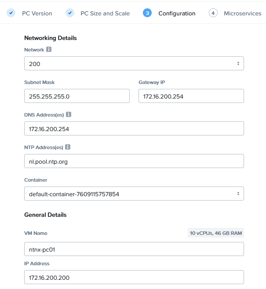Switch to the Microservices step
The height and width of the screenshot is (289, 266).
[242, 13]
